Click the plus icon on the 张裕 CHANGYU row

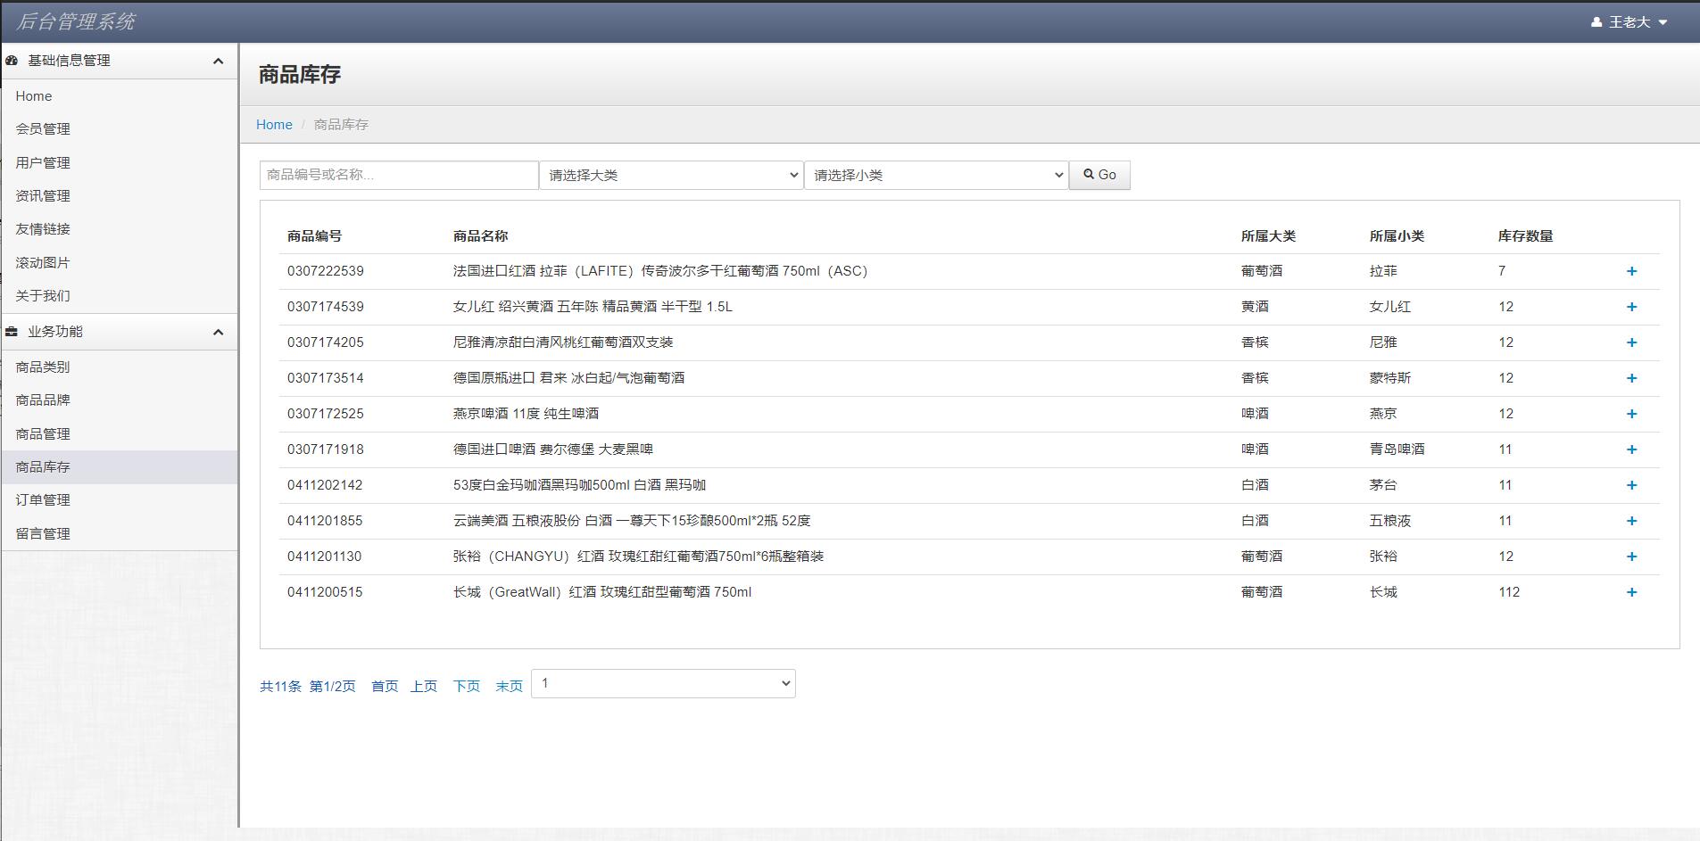point(1632,557)
